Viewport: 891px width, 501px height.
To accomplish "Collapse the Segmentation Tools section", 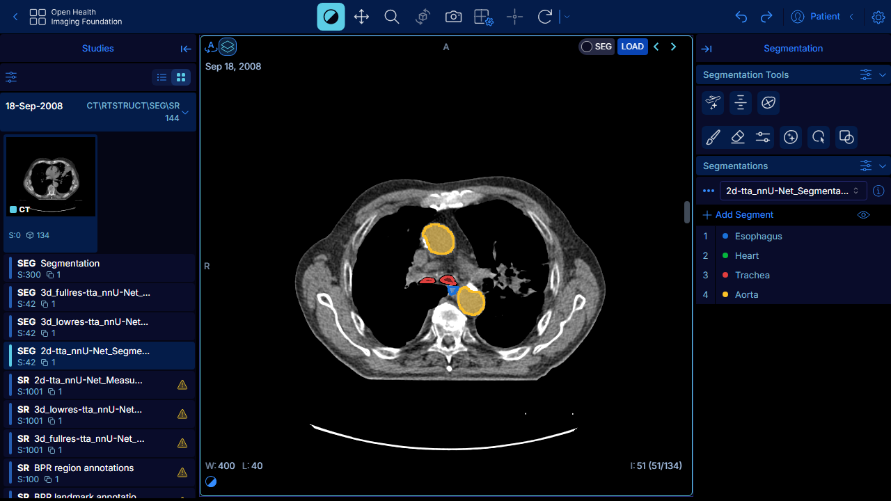I will click(883, 74).
